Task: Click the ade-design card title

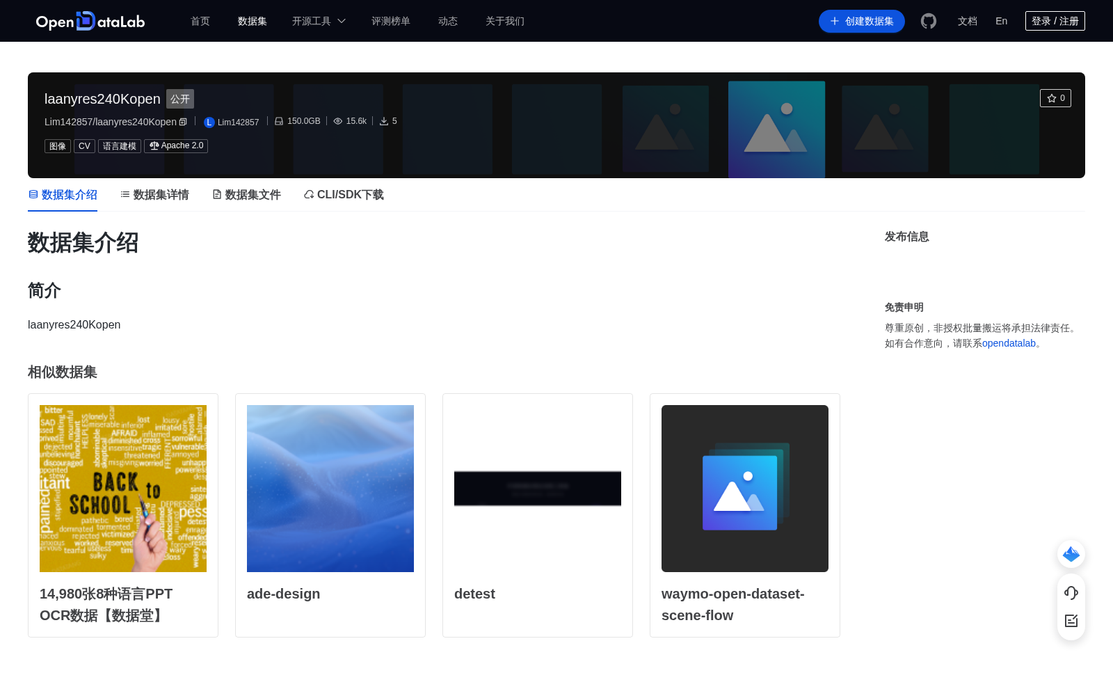Action: (283, 594)
